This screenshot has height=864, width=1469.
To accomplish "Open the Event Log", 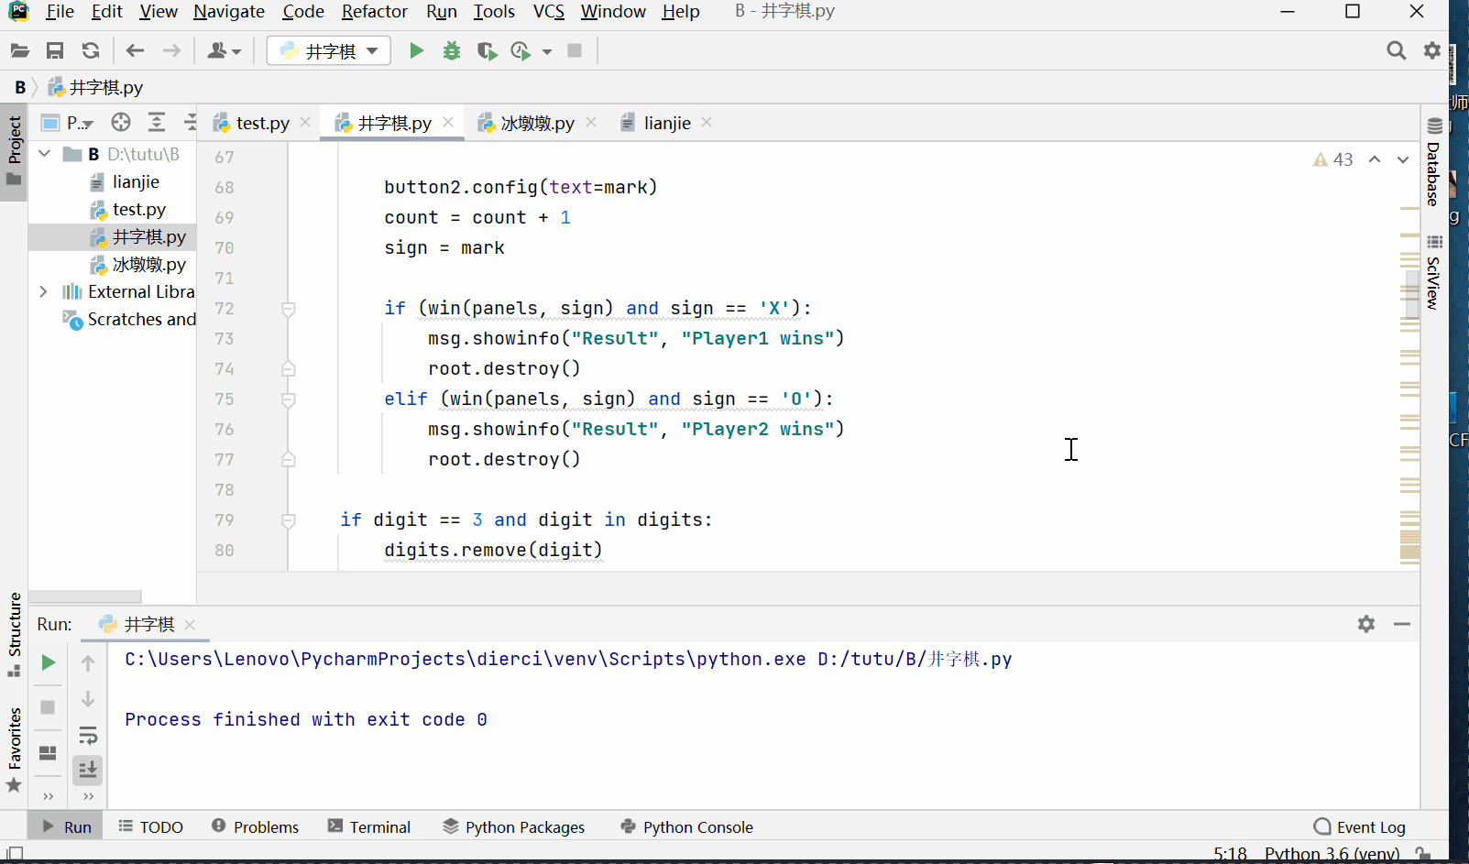I will click(1360, 826).
